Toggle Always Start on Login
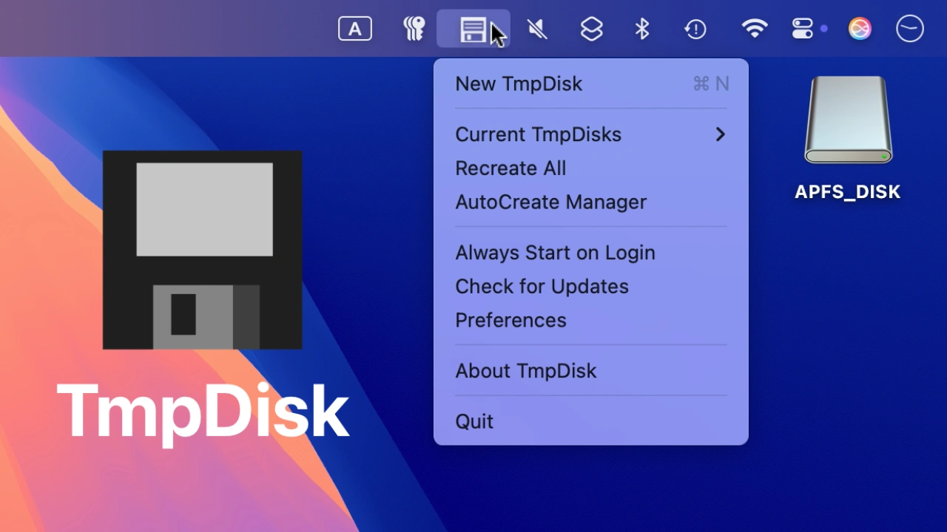The width and height of the screenshot is (947, 532). (555, 253)
